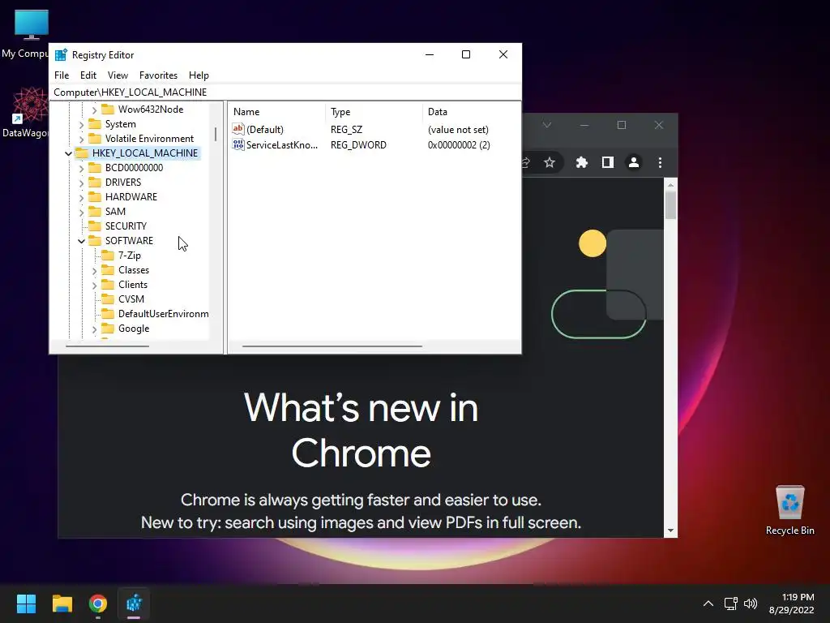The image size is (830, 623).
Task: Select the System folder icon
Action: pyautogui.click(x=95, y=124)
